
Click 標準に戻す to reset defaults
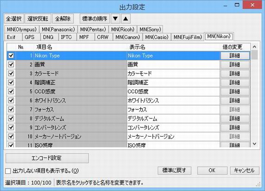point(174,170)
